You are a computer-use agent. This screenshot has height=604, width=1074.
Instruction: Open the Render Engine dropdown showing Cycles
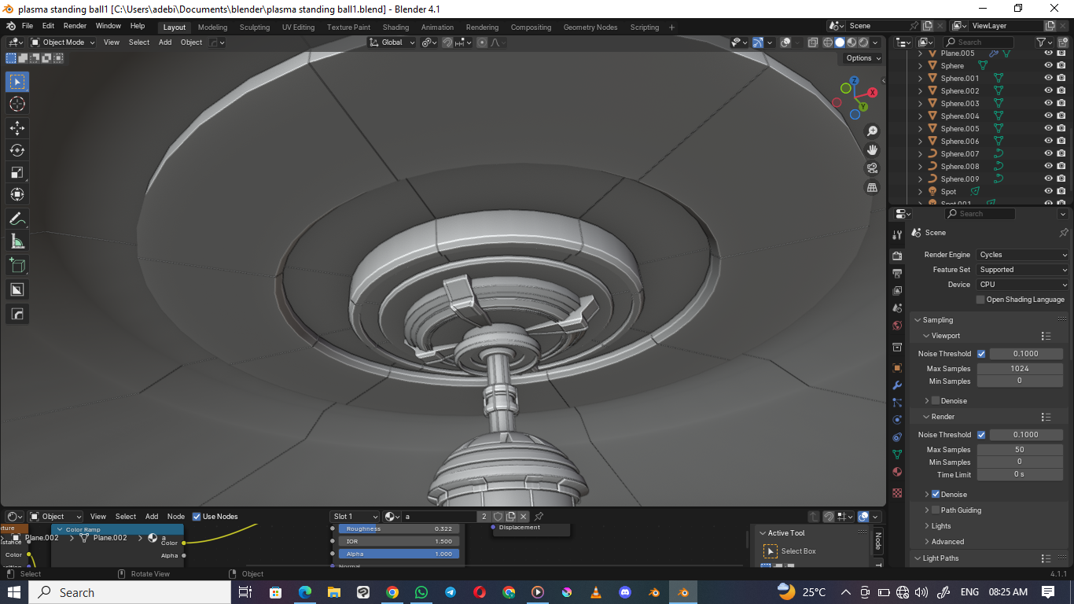pyautogui.click(x=1023, y=255)
